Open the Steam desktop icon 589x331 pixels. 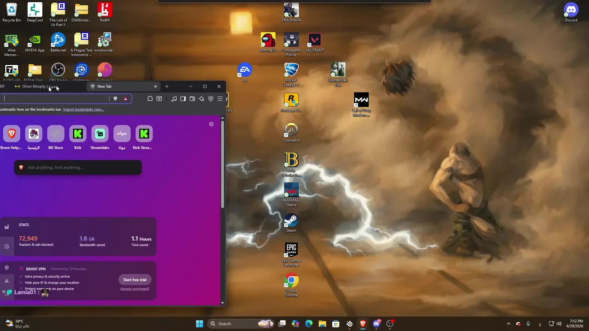pos(291,223)
